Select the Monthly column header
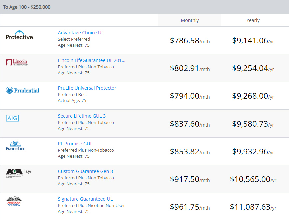The image size is (289, 220). point(190,20)
